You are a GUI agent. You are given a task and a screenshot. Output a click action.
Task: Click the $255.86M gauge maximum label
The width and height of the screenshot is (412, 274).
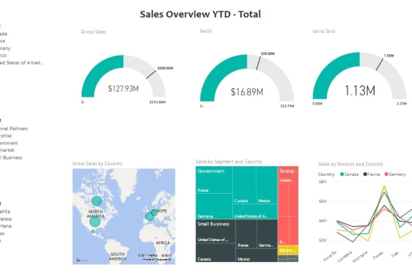[x=158, y=102]
